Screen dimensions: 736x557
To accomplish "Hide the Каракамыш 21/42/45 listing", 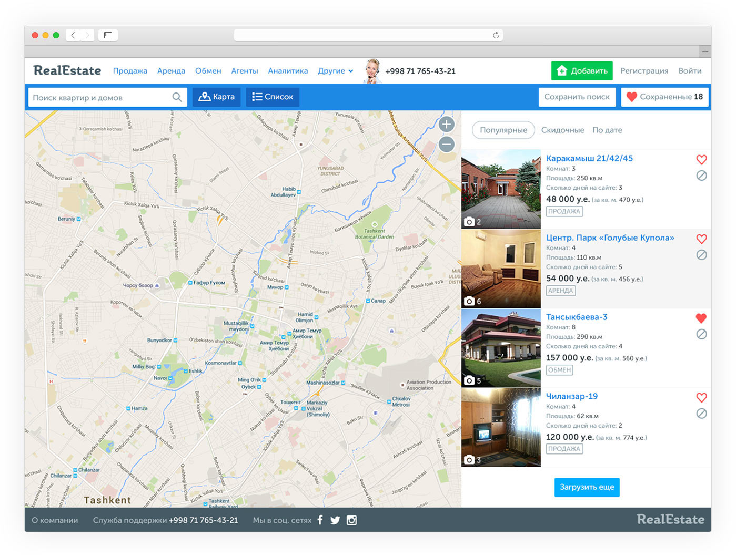I will (x=701, y=176).
